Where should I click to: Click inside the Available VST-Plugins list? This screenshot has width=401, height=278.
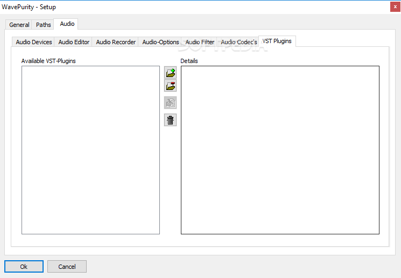tap(90, 150)
